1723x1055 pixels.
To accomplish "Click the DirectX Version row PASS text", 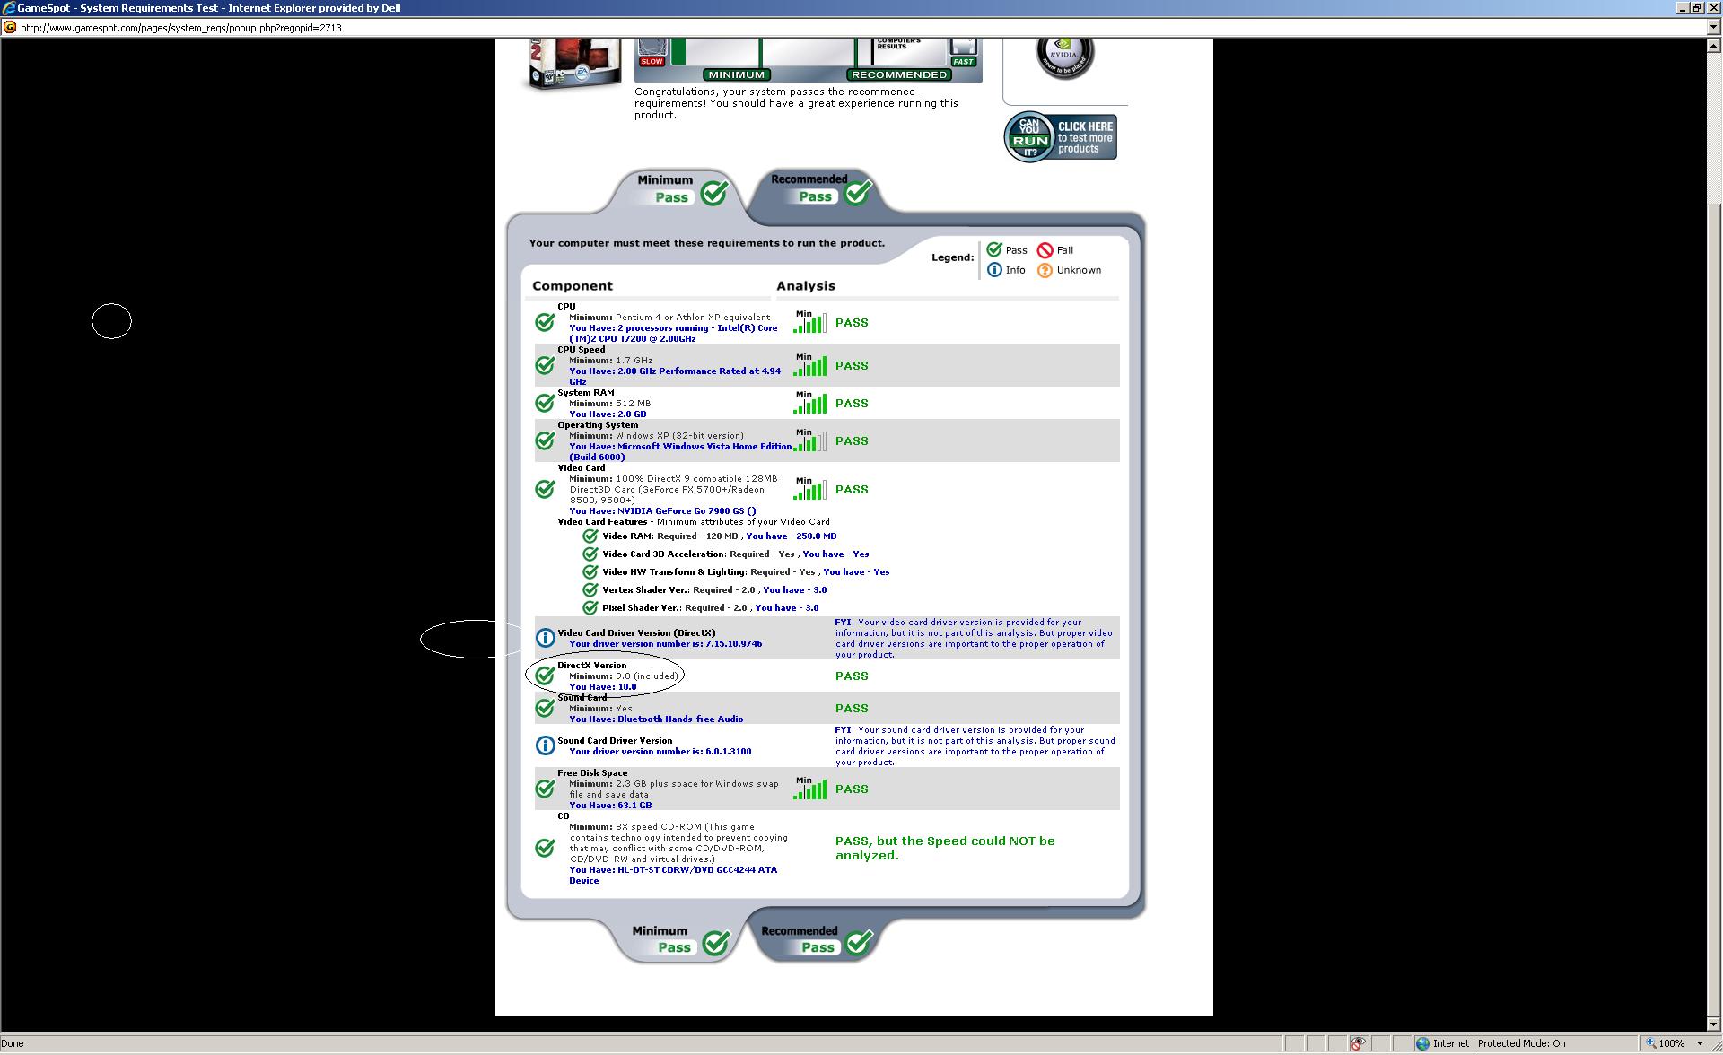I will (852, 676).
